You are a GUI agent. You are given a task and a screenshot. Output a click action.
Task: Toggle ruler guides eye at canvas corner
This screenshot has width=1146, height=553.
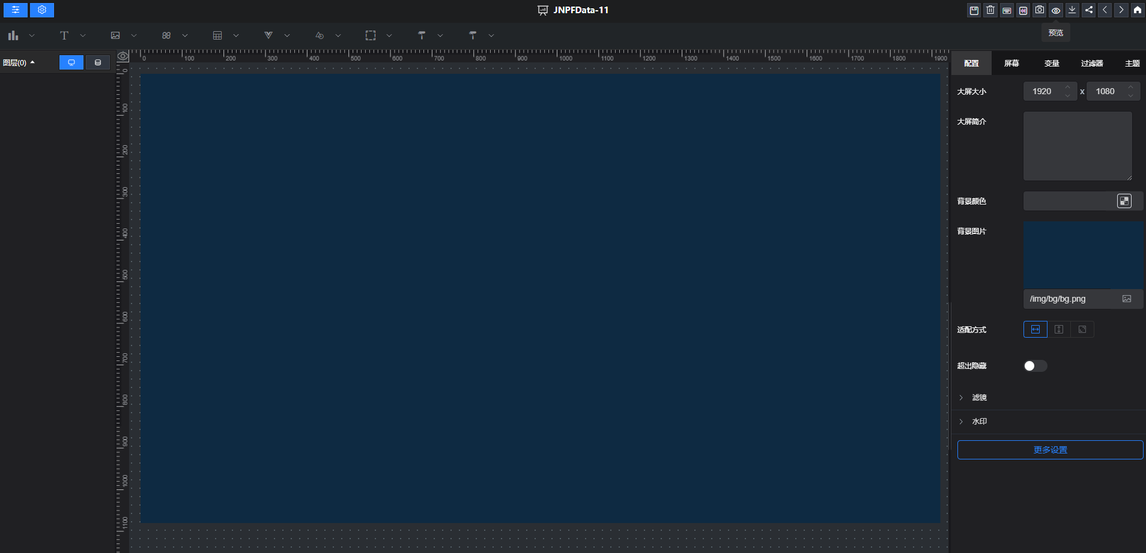[123, 56]
